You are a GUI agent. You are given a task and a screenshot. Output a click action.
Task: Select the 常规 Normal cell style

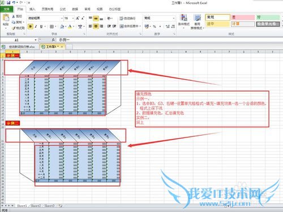[218, 18]
